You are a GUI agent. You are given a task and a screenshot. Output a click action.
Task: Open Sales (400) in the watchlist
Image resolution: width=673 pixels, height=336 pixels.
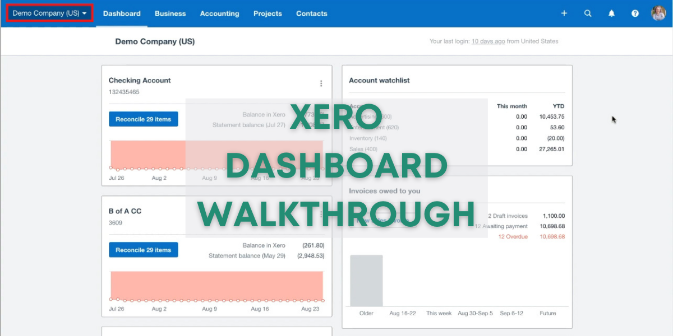[x=363, y=149]
